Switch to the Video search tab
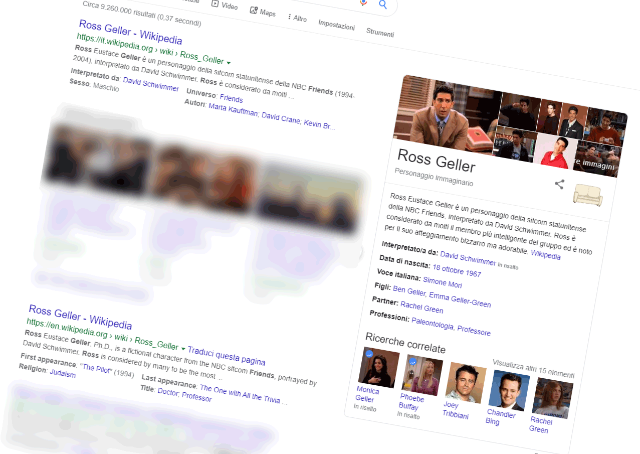 [224, 6]
